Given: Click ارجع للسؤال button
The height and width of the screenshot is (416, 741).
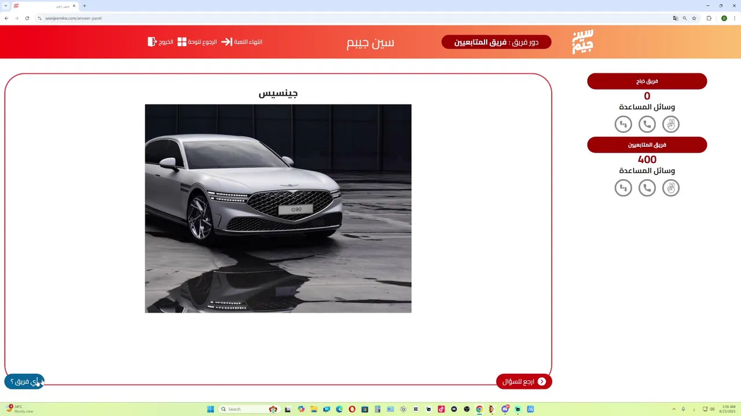Looking at the screenshot, I should 524,381.
